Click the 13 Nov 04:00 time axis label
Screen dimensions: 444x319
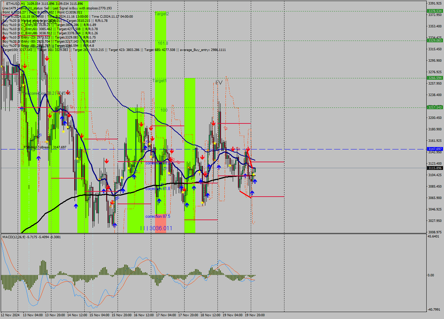coord(32,315)
